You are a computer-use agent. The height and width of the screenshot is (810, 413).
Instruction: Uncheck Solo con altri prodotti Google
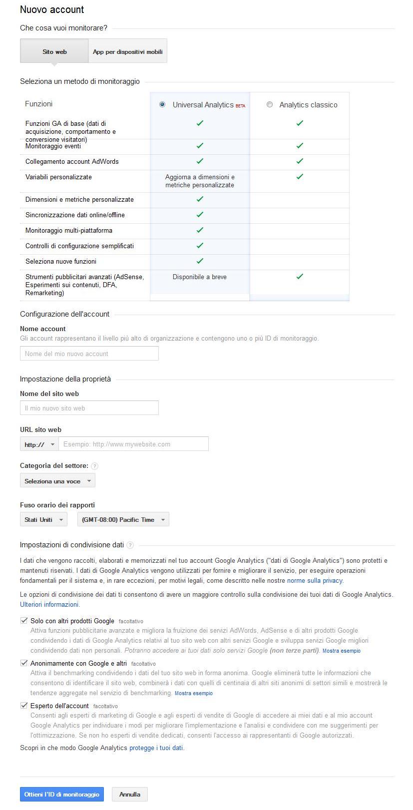click(24, 621)
